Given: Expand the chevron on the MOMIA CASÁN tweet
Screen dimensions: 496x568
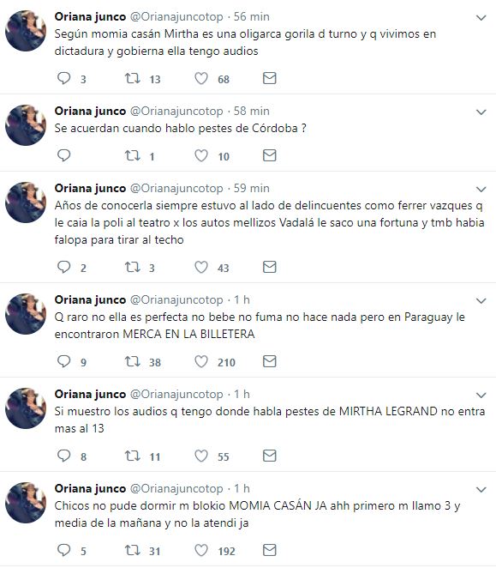Looking at the screenshot, I should (x=481, y=490).
